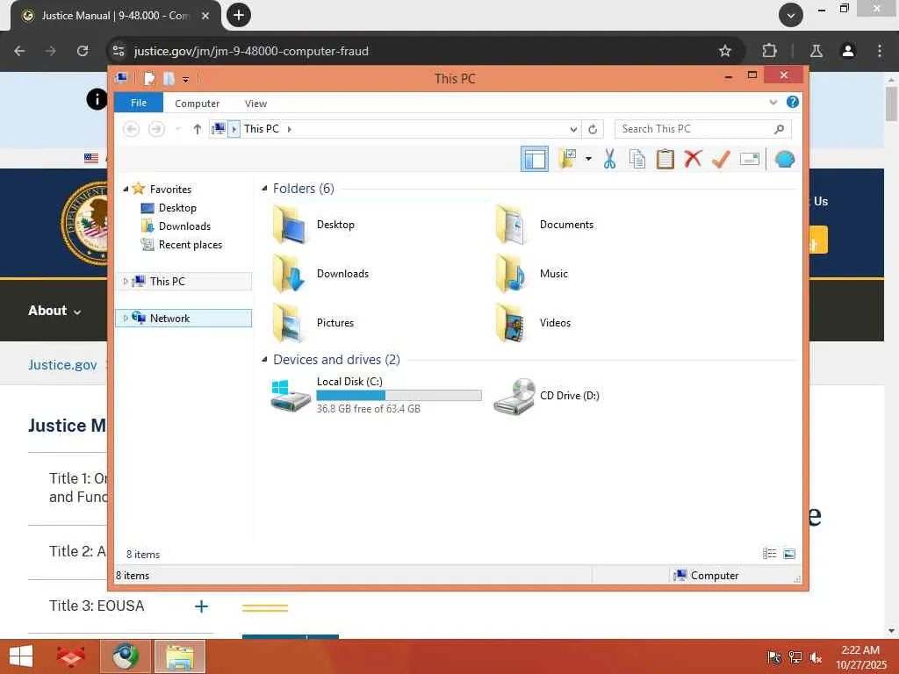Select Downloads under Favorites
Image resolution: width=899 pixels, height=674 pixels.
pyautogui.click(x=184, y=226)
